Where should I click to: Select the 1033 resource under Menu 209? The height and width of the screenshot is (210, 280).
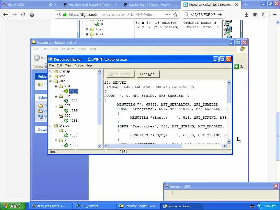(73, 120)
